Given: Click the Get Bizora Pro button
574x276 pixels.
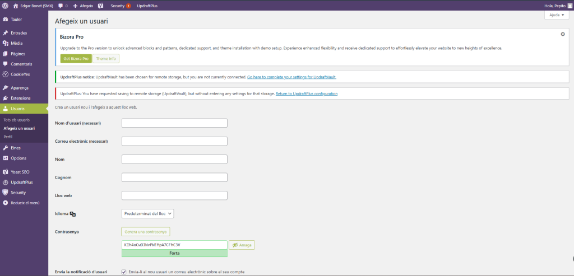Looking at the screenshot, I should coord(76,59).
